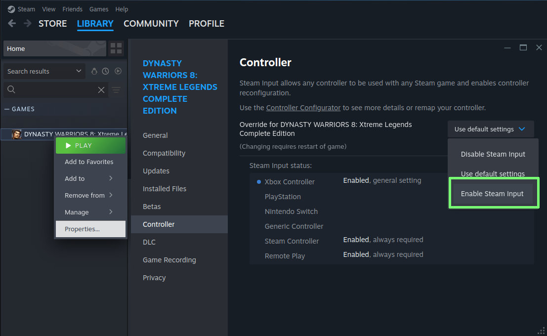Viewport: 547px width, 336px height.
Task: Open the Betas properties tab
Action: [x=179, y=207]
